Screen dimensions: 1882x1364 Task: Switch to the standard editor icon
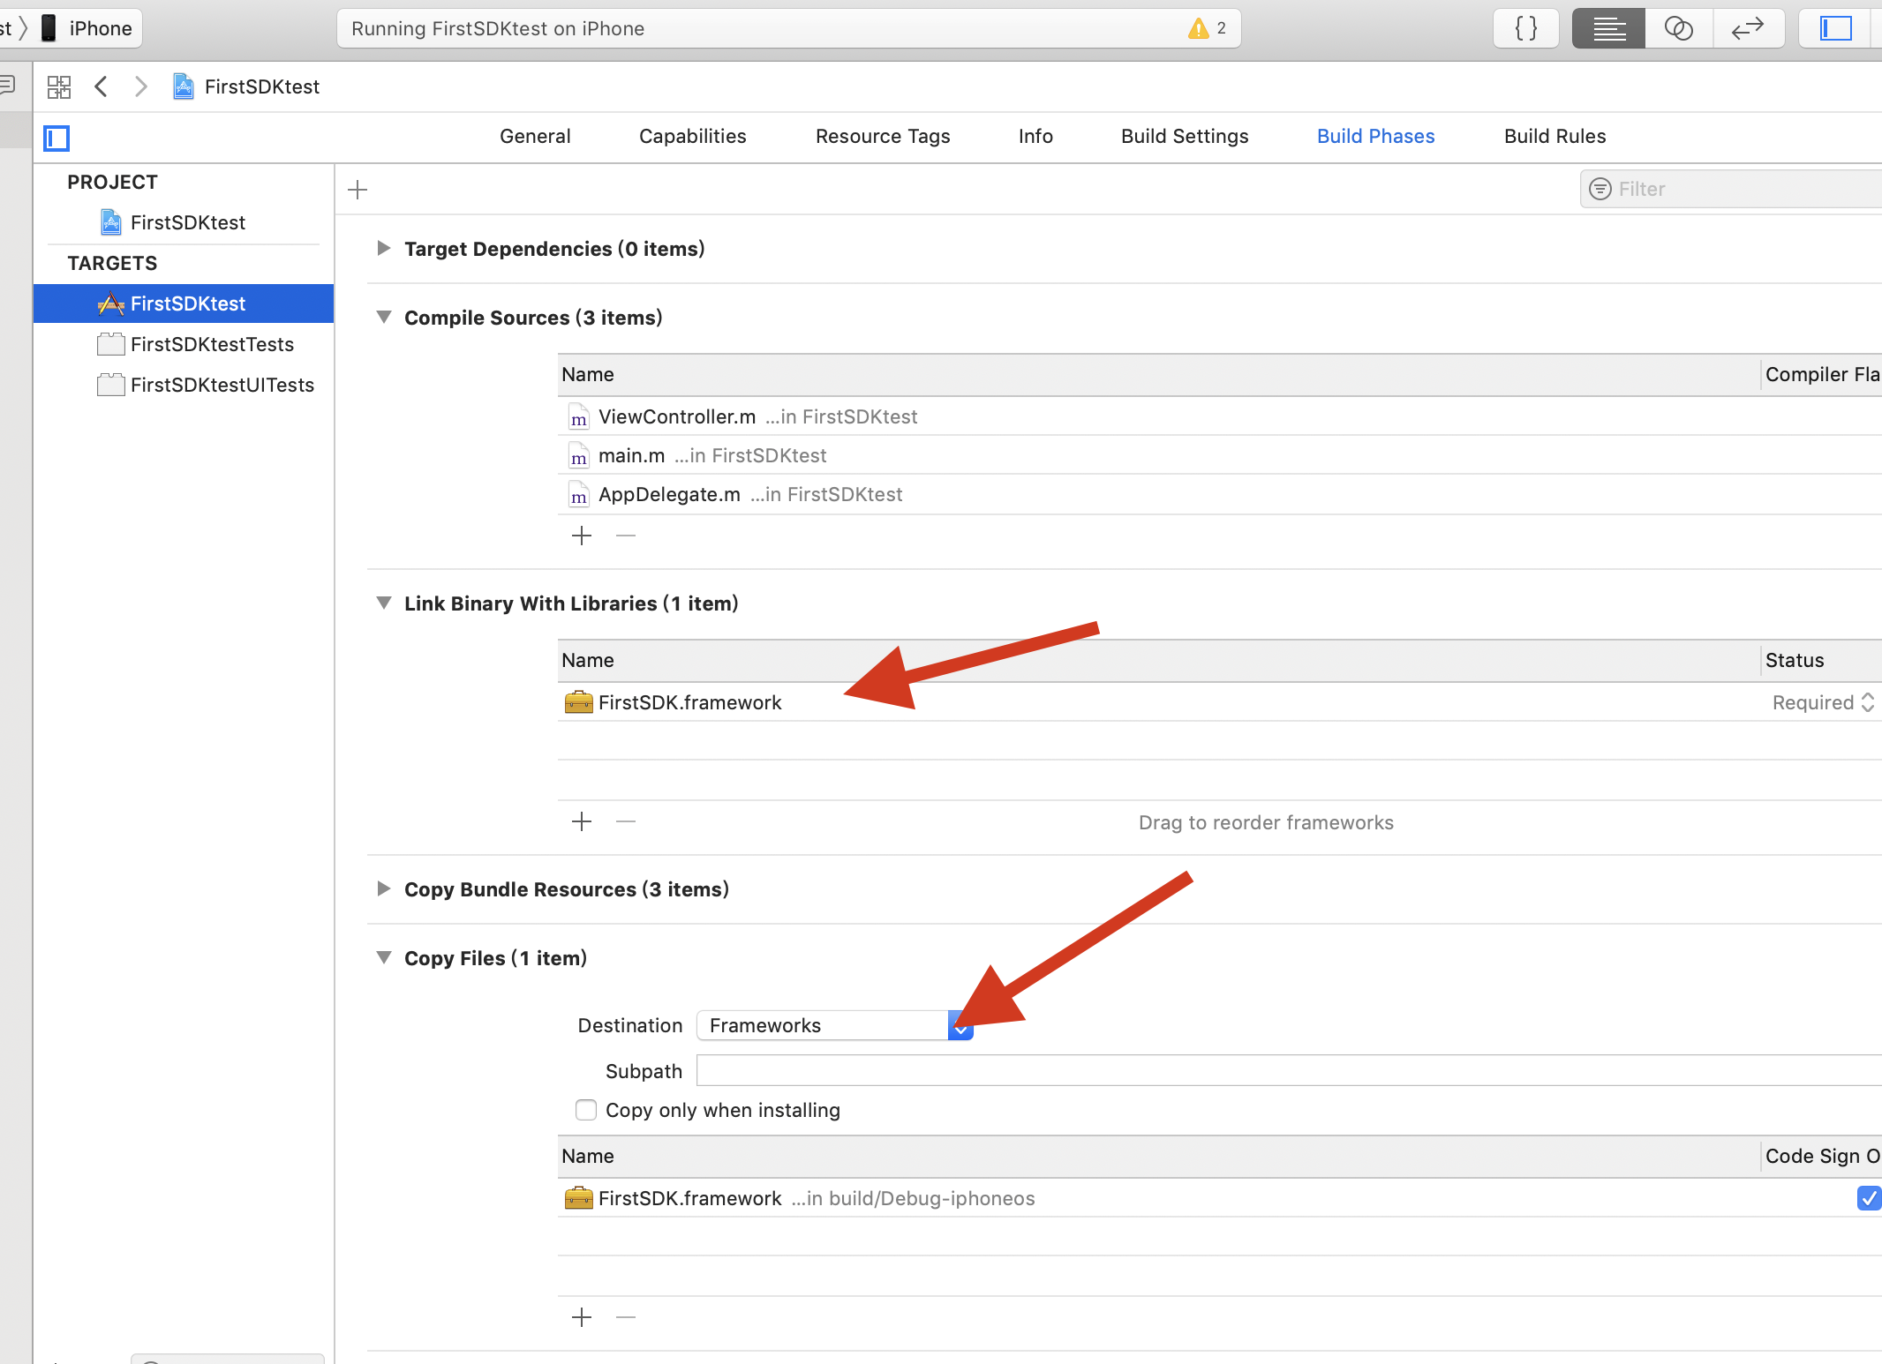(1608, 28)
